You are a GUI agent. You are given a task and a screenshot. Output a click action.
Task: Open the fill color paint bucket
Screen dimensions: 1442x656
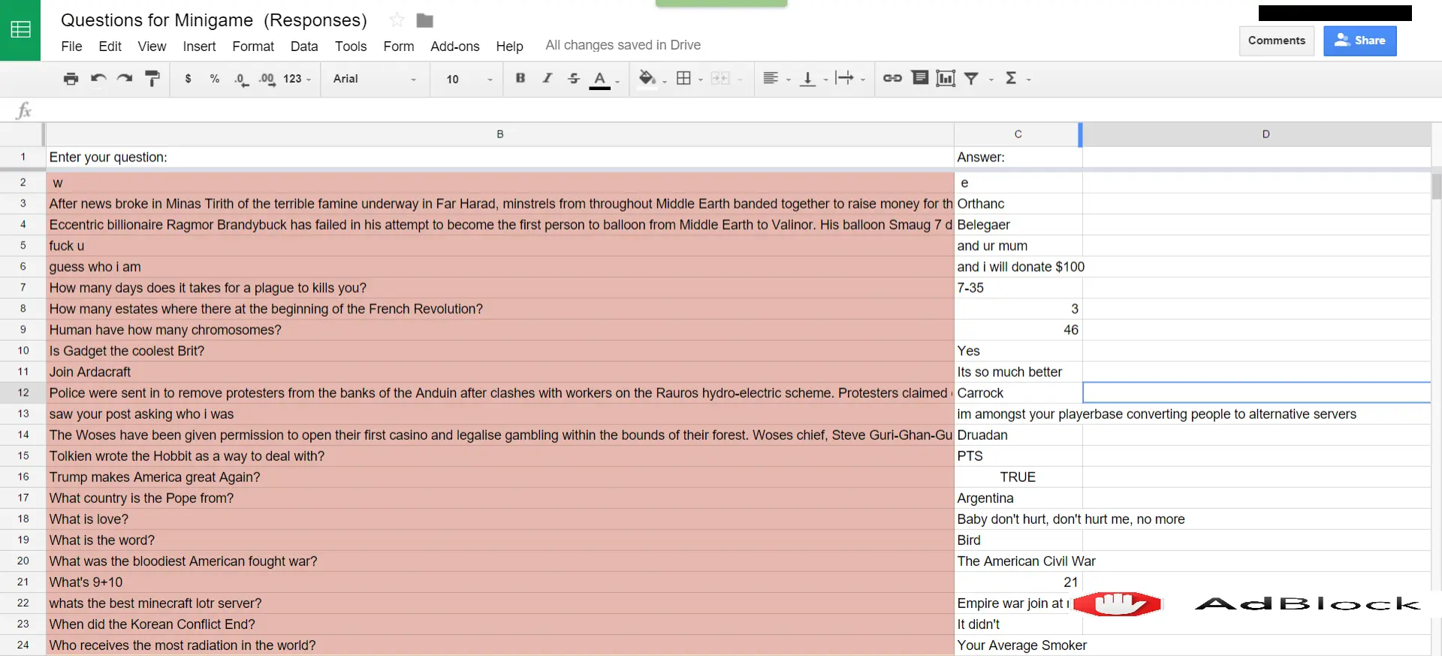(x=647, y=78)
